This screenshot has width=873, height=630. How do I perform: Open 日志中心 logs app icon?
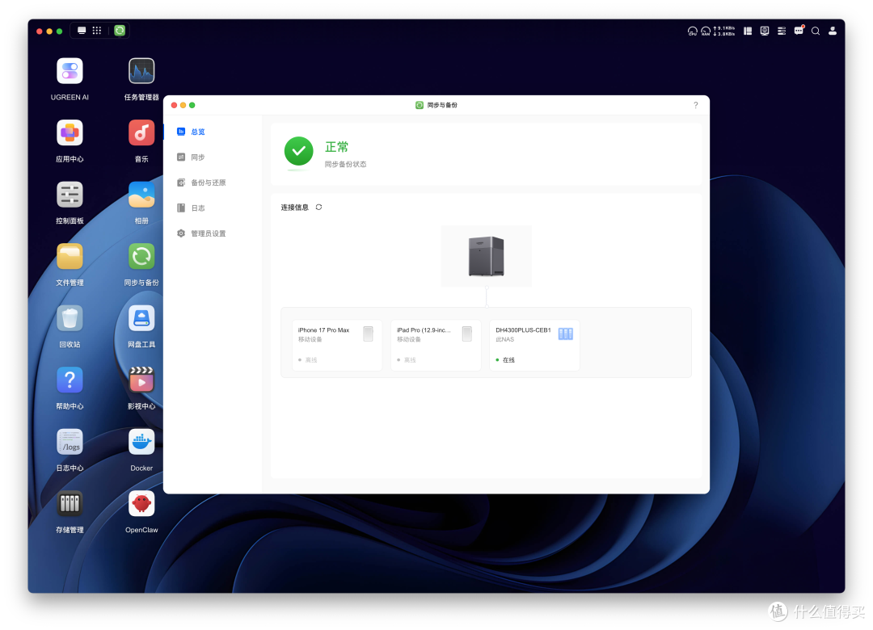pyautogui.click(x=70, y=442)
